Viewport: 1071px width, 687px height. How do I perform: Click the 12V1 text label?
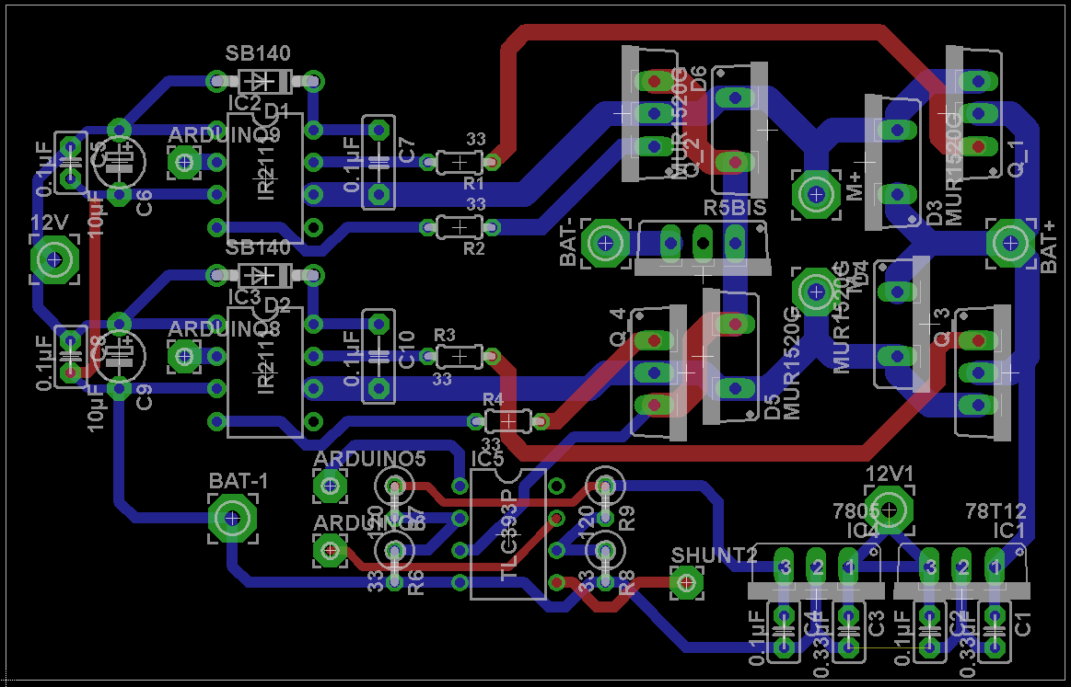[x=889, y=473]
